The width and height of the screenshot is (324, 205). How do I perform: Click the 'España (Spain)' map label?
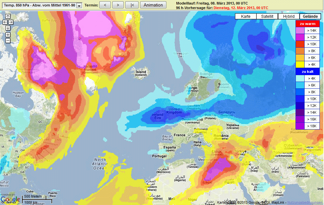[x=170, y=149]
